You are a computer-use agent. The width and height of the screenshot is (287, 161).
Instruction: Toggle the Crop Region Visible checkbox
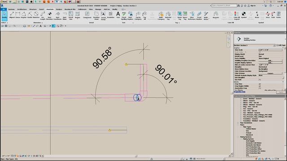point(260,86)
